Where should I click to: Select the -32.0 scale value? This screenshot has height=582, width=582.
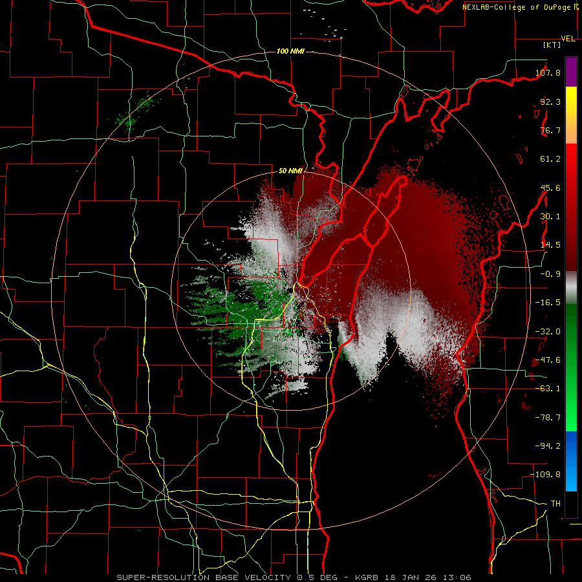548,332
